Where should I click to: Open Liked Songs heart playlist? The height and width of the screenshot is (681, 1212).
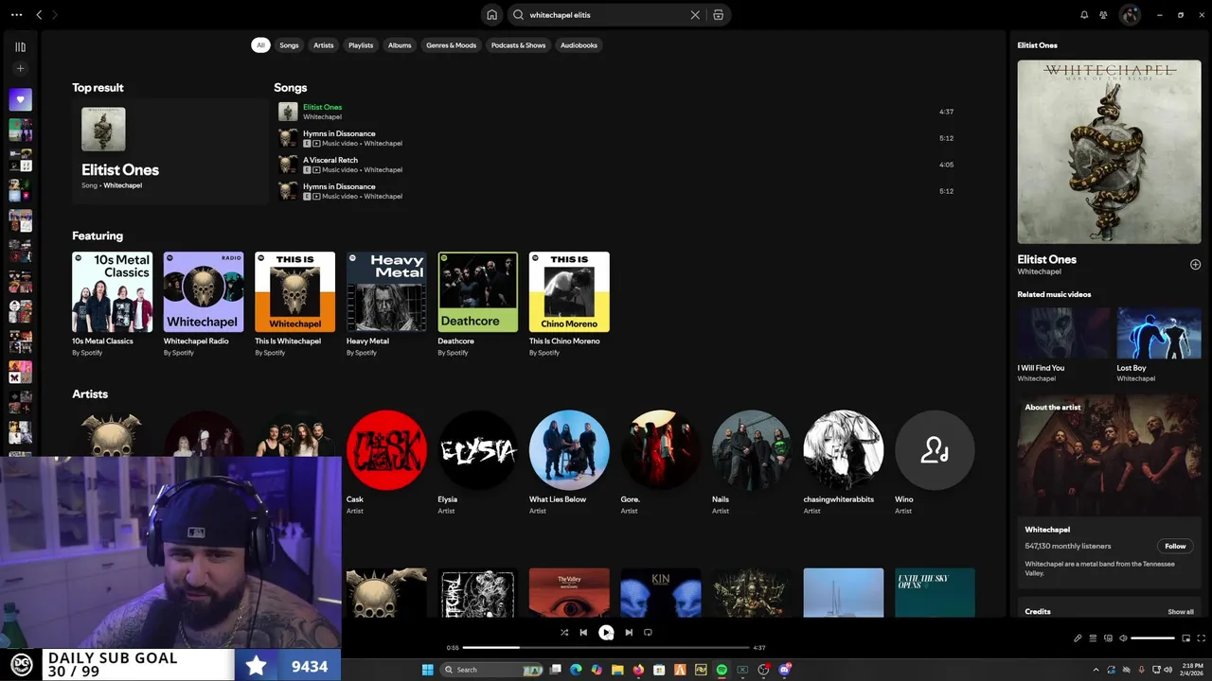coord(20,99)
